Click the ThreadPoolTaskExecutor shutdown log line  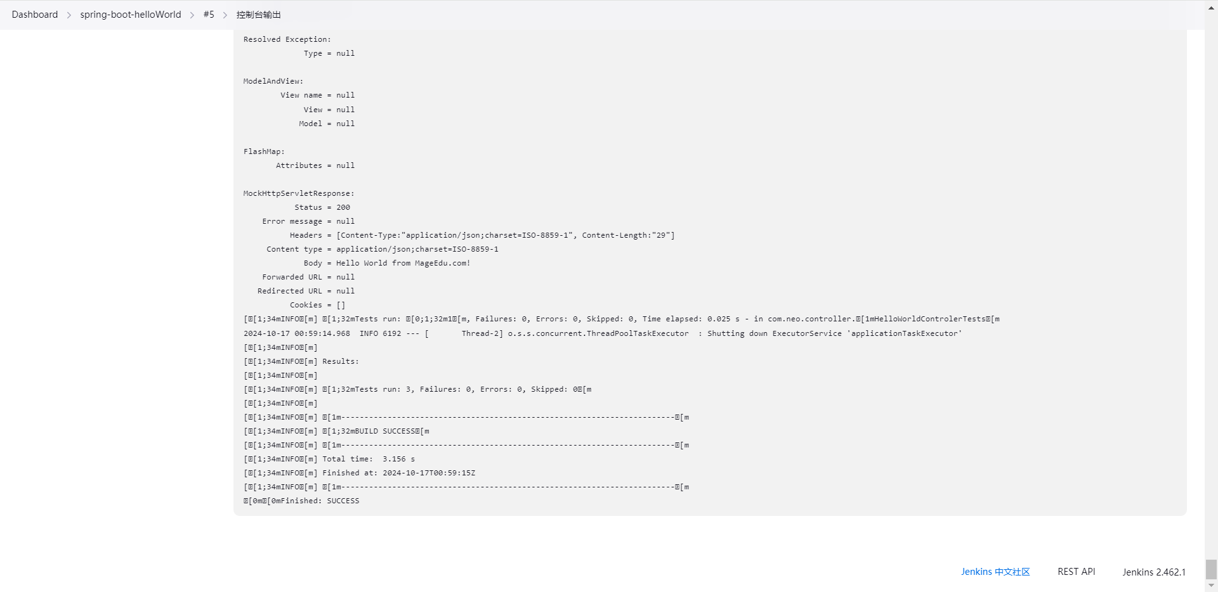(603, 333)
